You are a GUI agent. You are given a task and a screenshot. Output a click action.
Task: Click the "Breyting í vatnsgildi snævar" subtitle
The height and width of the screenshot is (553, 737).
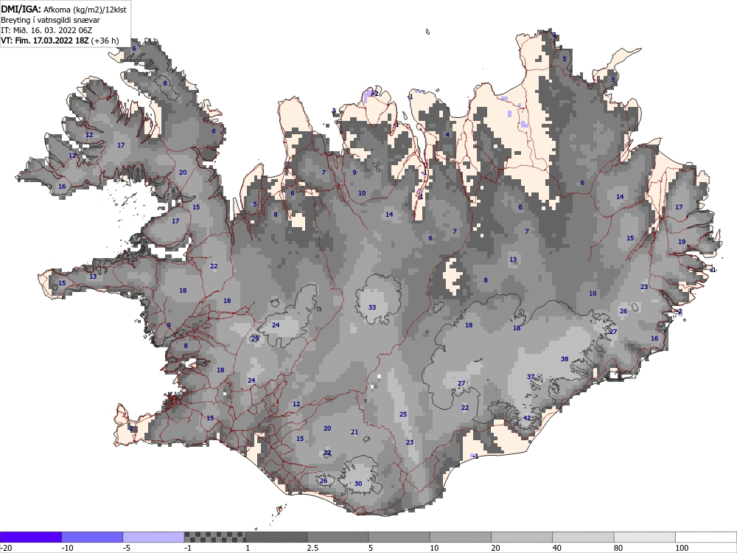pos(50,20)
